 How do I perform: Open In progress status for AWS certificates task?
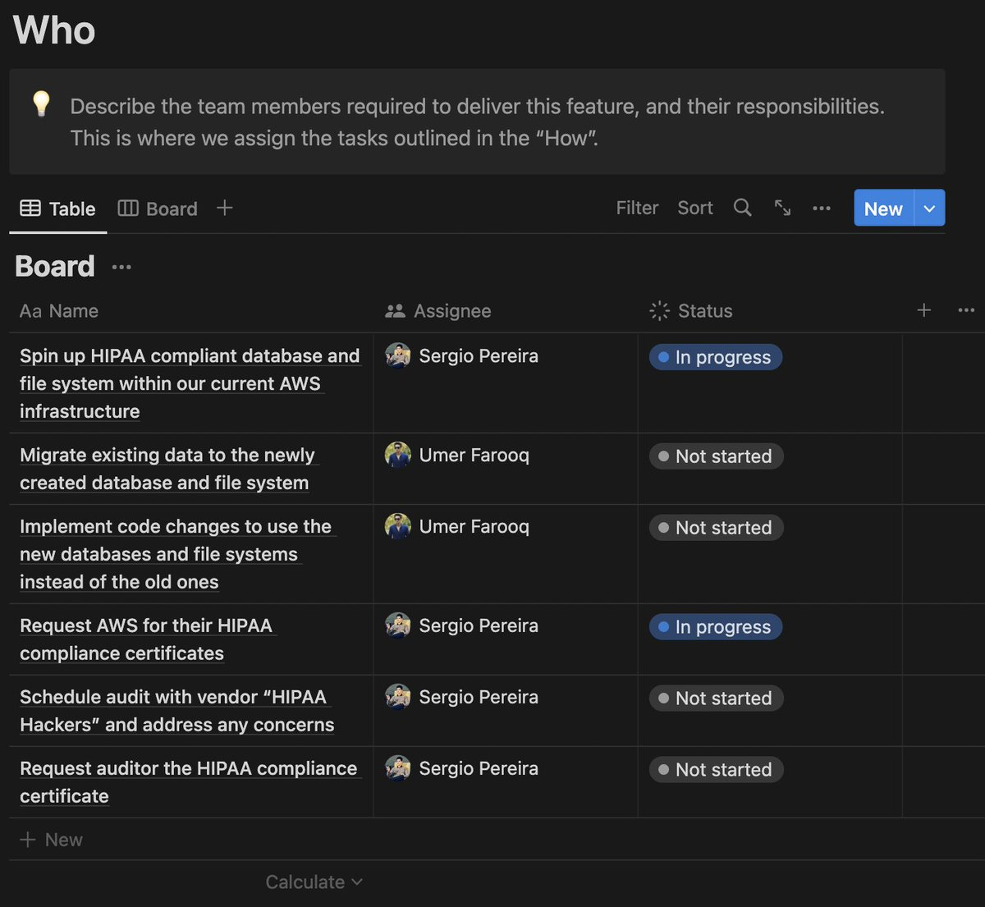coord(715,627)
